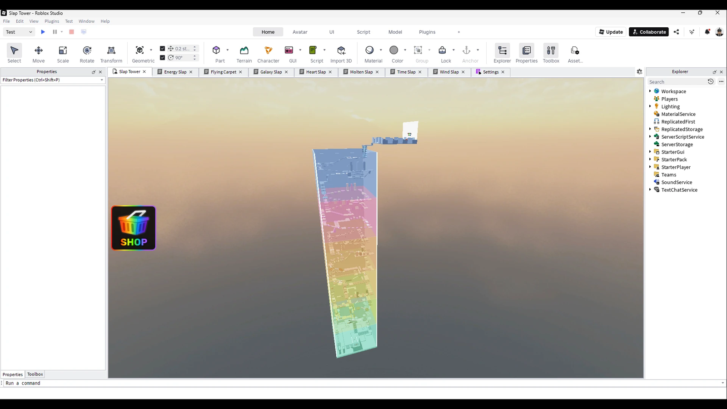Increase the rotation snap value
This screenshot has height=409, width=727.
pyautogui.click(x=195, y=56)
